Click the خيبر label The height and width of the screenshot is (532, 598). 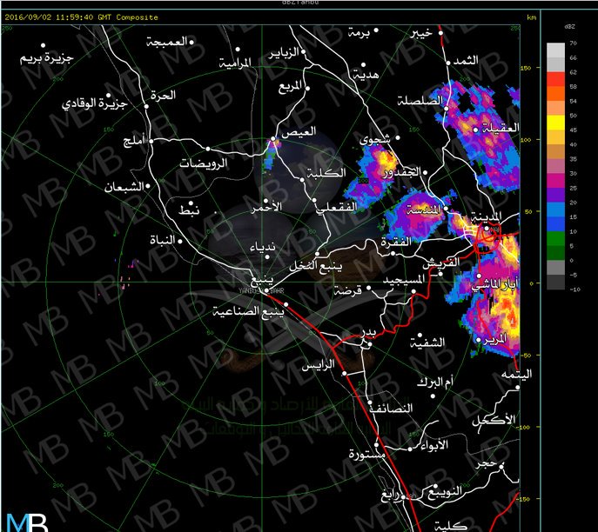tap(421, 34)
